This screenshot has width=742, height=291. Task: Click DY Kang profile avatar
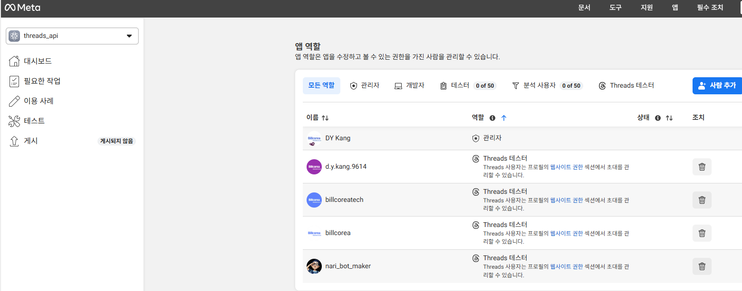tap(314, 138)
